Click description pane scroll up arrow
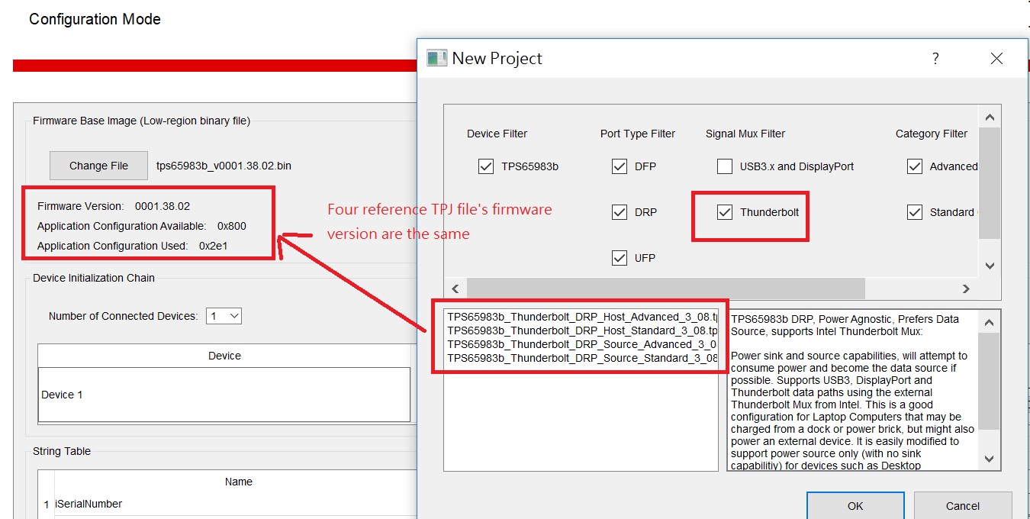The image size is (1030, 519). [989, 323]
